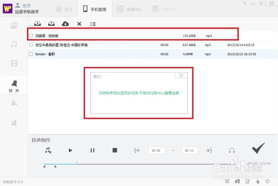Click the multi-select checklist icon

(93, 24)
